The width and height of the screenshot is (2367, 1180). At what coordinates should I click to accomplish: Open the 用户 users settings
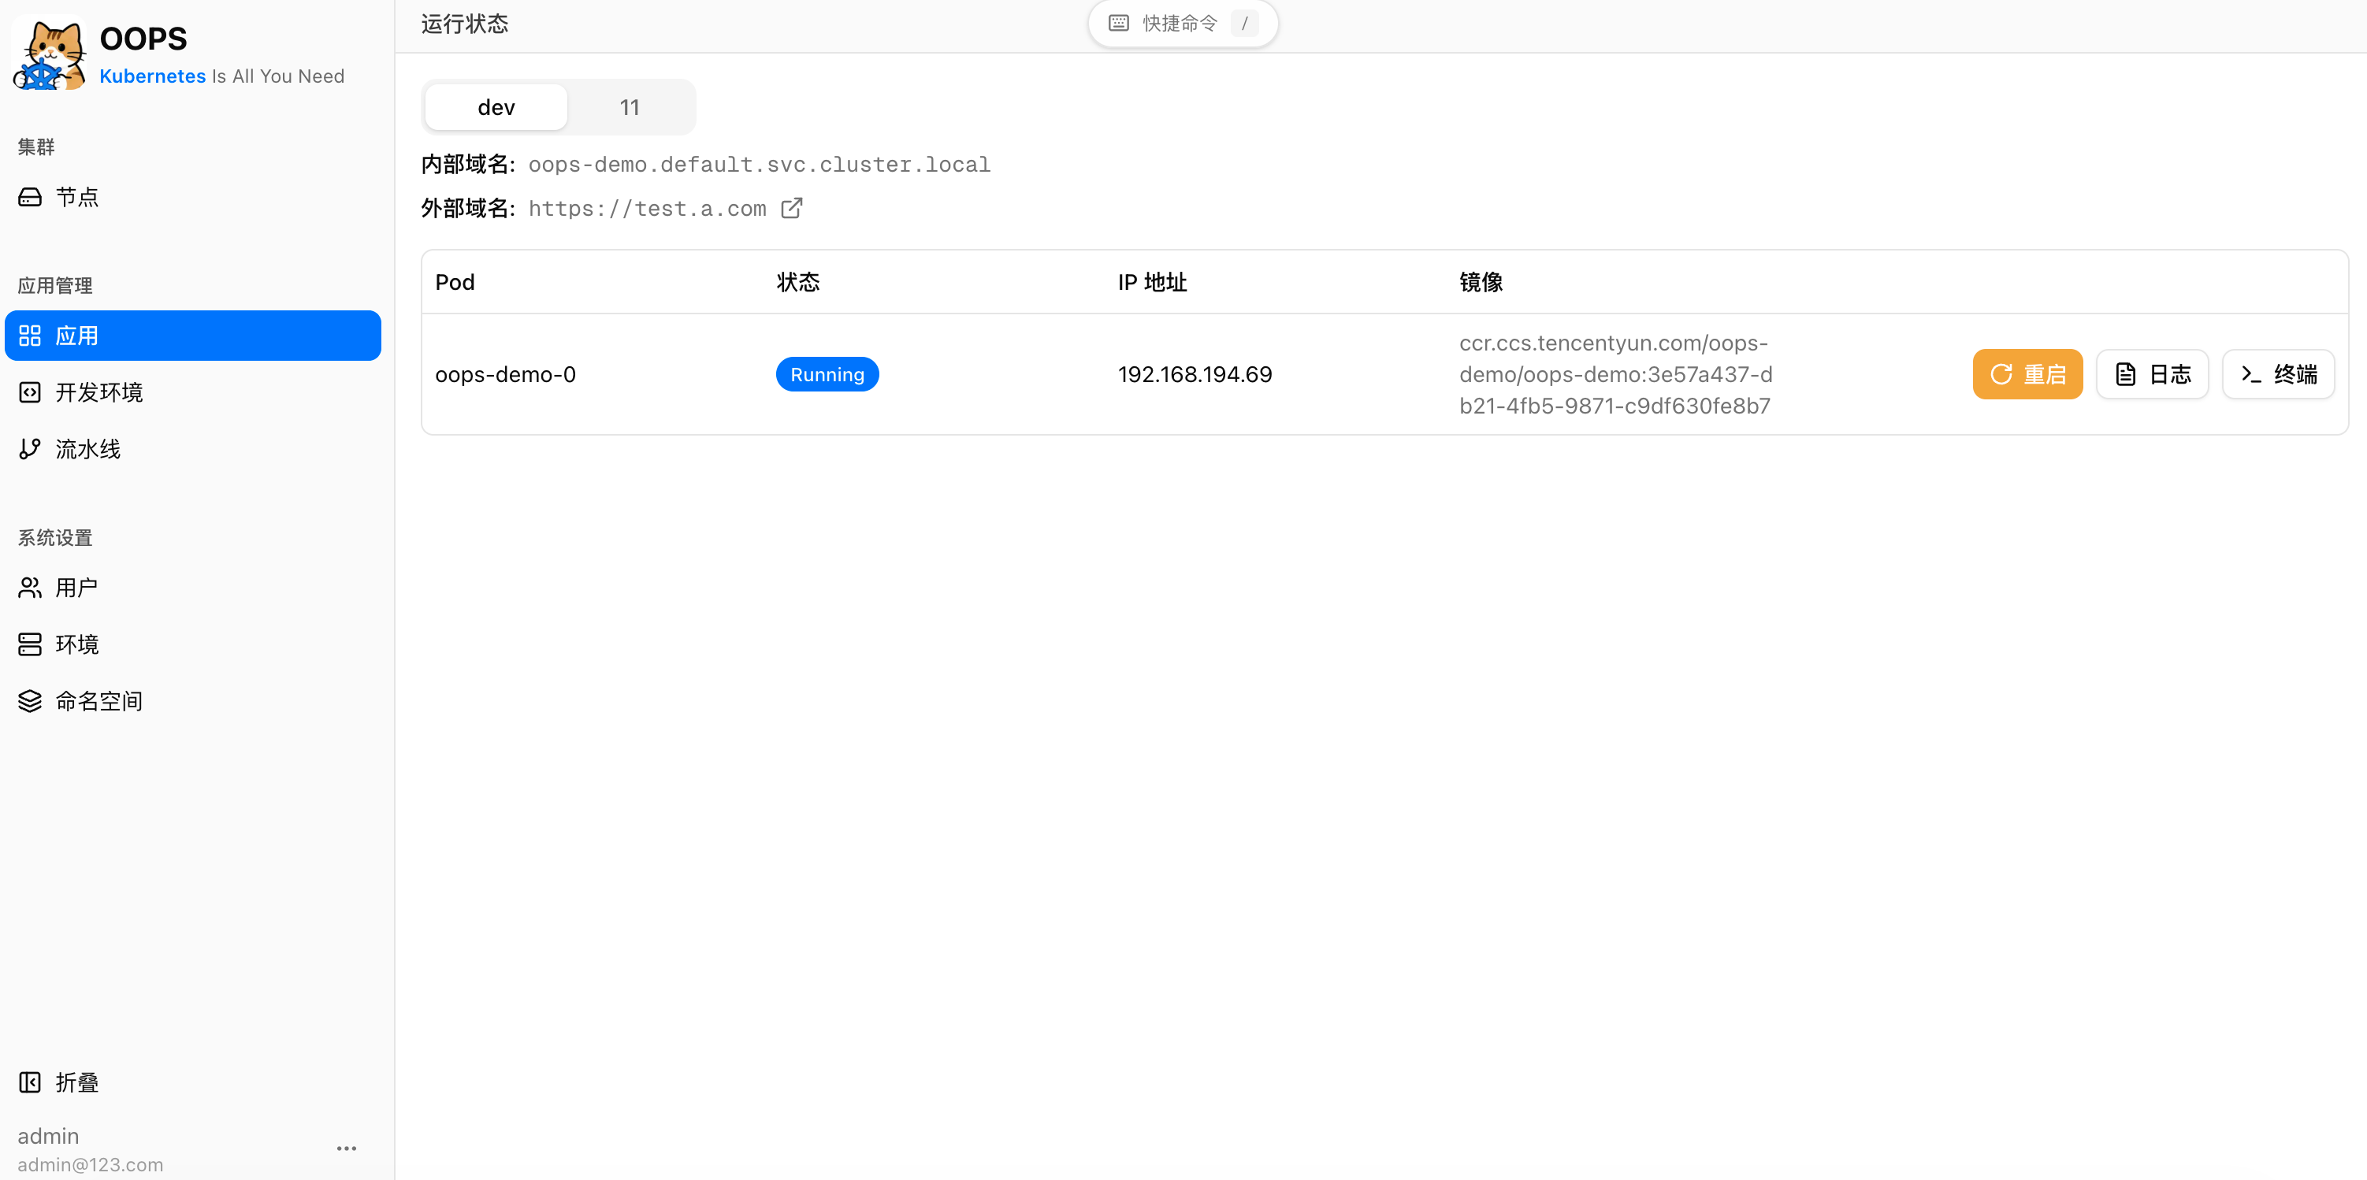[x=193, y=588]
